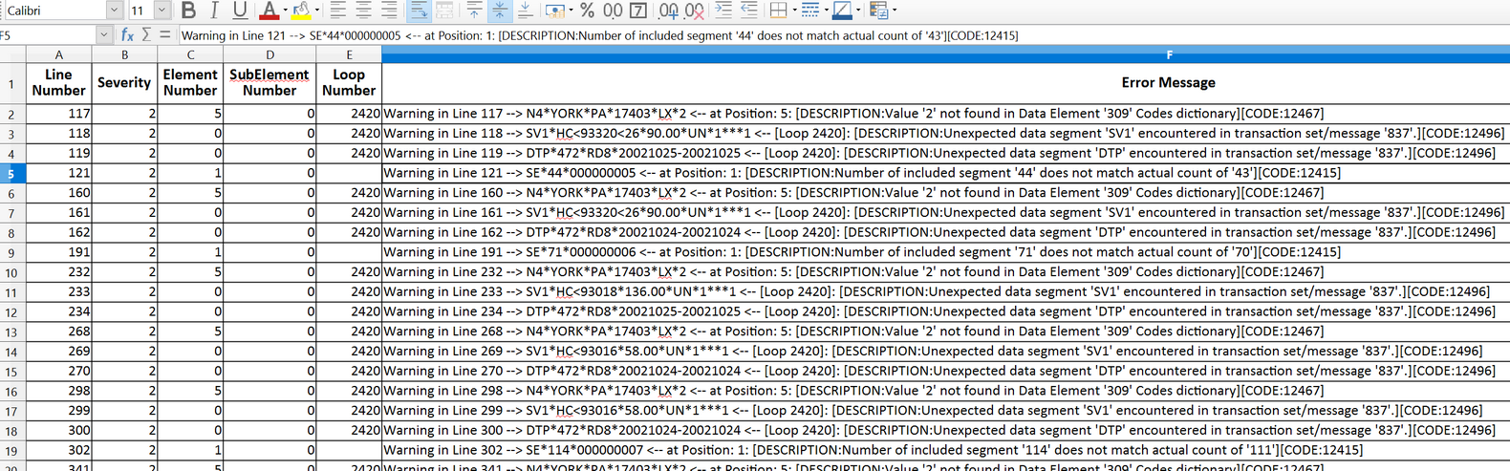Add a decimal place to numbers
The height and width of the screenshot is (471, 1510).
pyautogui.click(x=669, y=11)
